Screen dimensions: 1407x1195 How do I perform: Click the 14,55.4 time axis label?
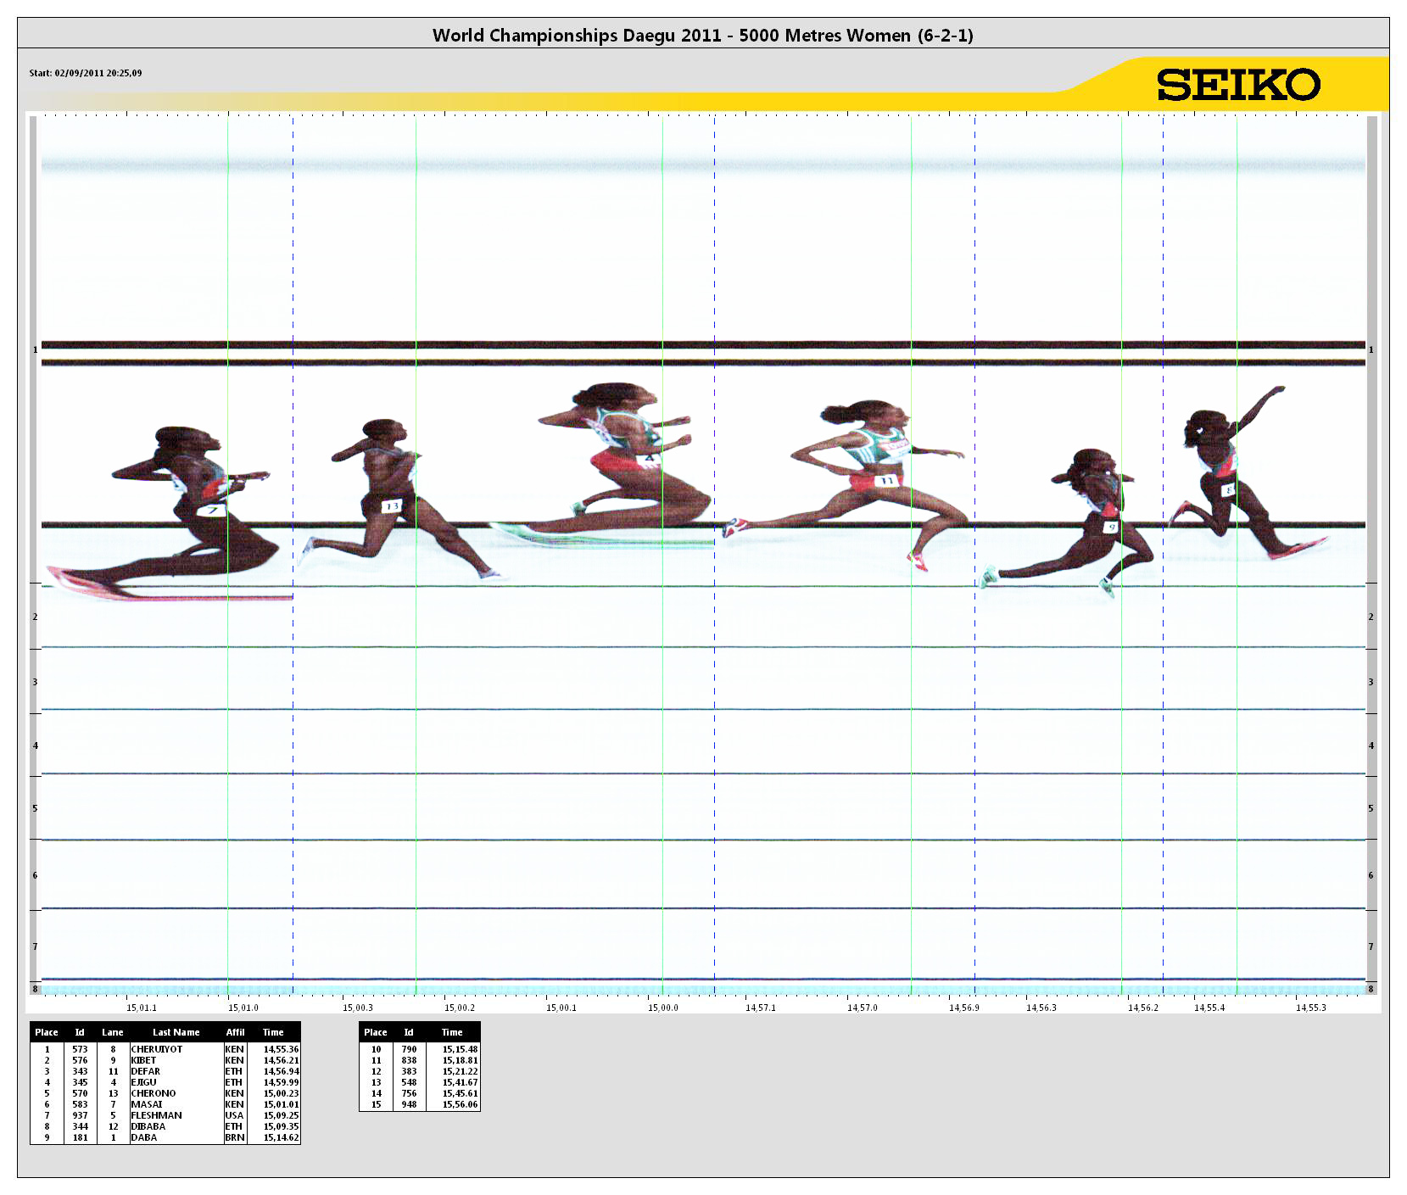1209,1008
